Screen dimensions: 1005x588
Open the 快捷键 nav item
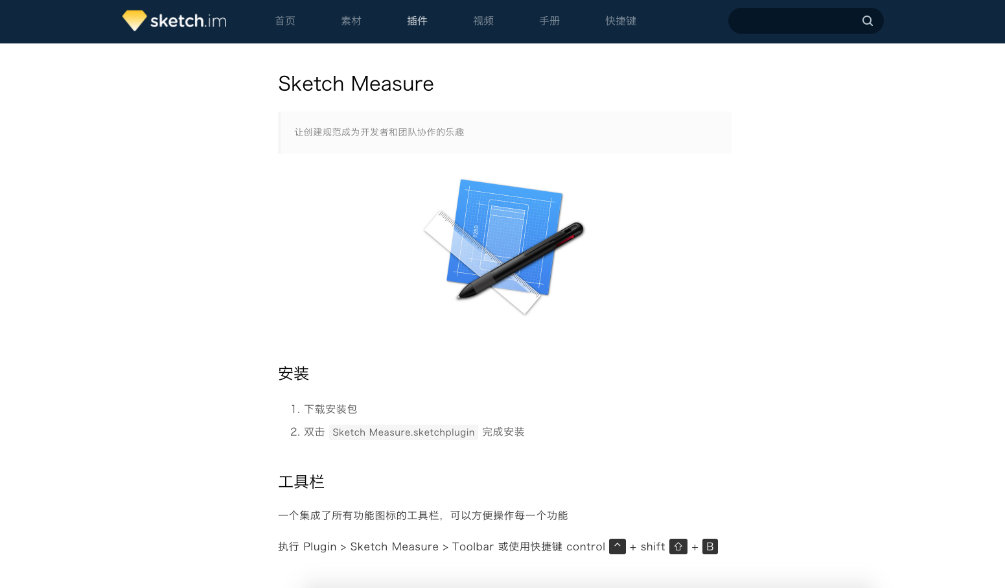pyautogui.click(x=621, y=21)
